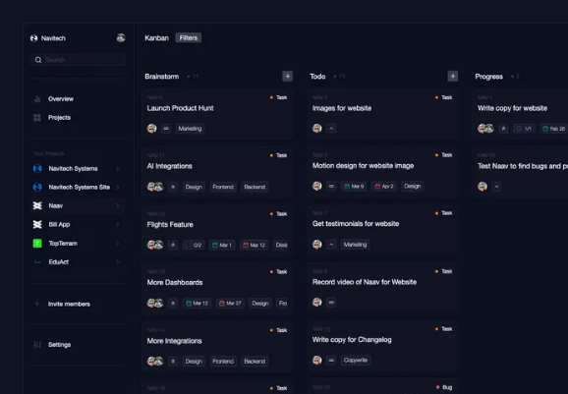This screenshot has width=568, height=394.
Task: Click the Backend tag on AI Integrations
Action: [x=255, y=187]
